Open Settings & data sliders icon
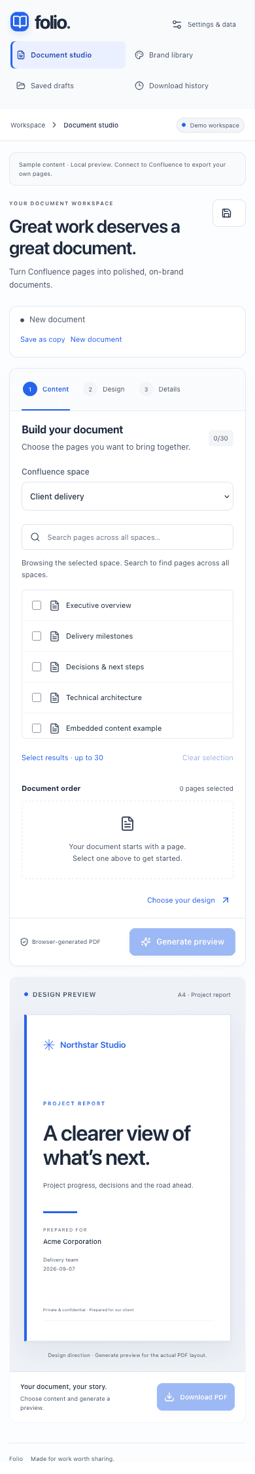 177,25
